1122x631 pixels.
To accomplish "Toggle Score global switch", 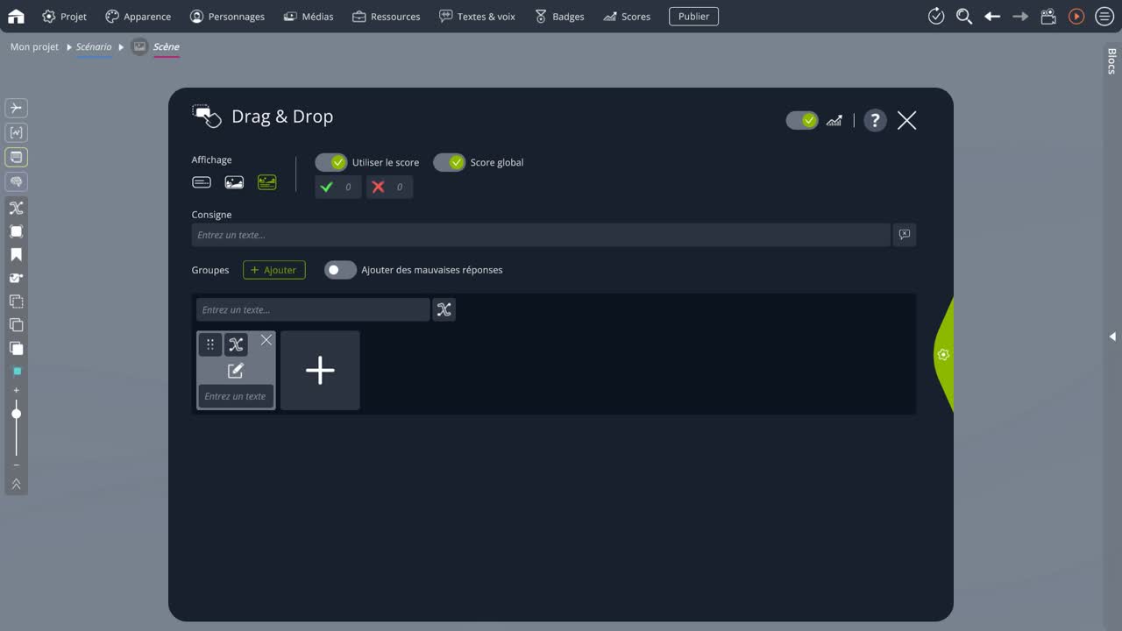I will coord(449,162).
